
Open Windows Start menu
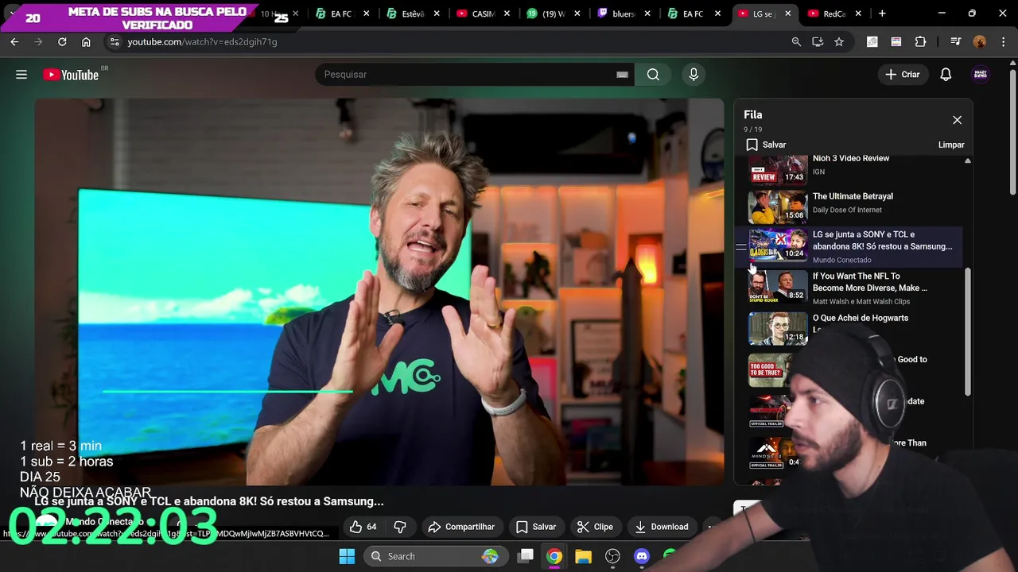click(x=347, y=556)
